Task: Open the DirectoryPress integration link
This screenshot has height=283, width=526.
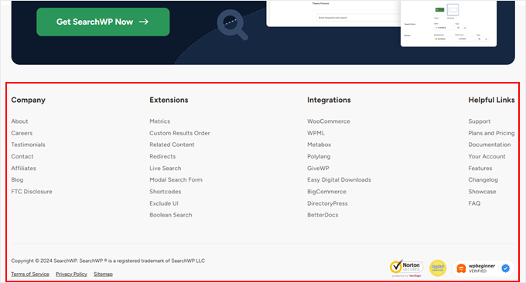Action: [x=327, y=203]
